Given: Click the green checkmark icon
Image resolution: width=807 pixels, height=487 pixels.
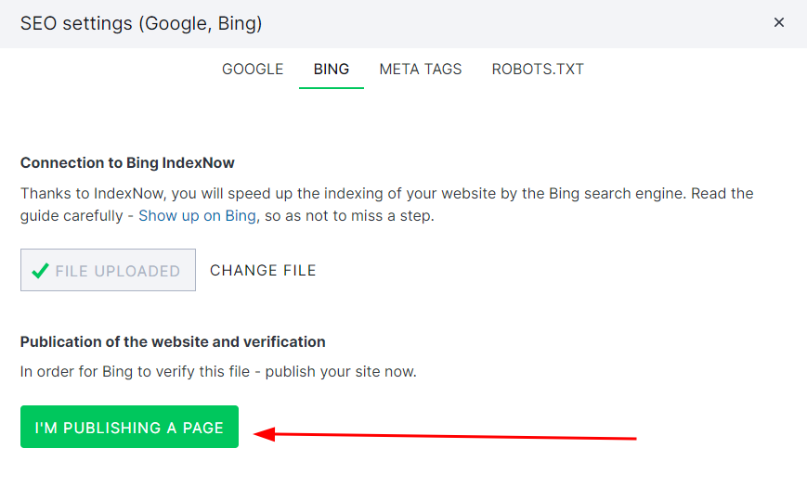Looking at the screenshot, I should pos(40,271).
